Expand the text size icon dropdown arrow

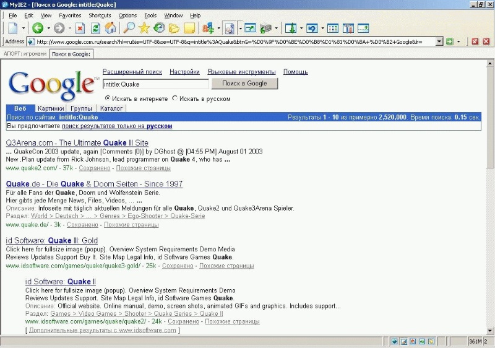tap(219, 28)
